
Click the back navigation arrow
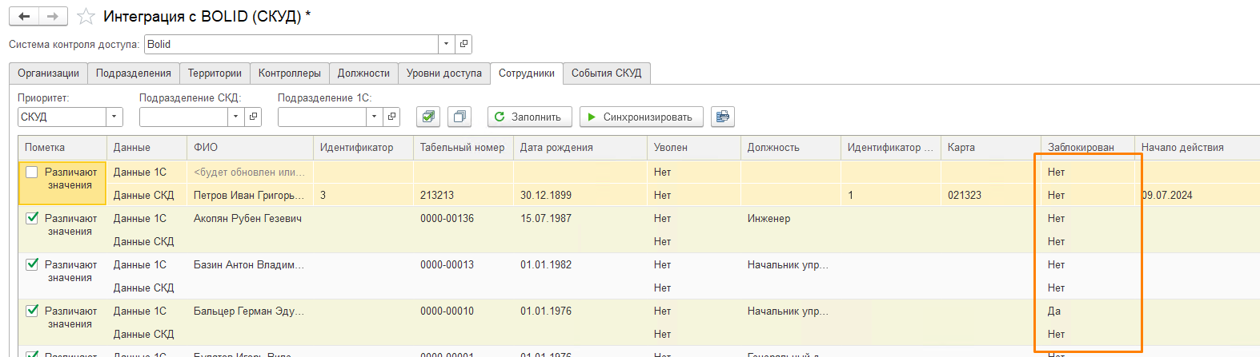coord(24,16)
